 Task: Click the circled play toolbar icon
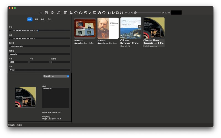pyautogui.click(x=99, y=13)
